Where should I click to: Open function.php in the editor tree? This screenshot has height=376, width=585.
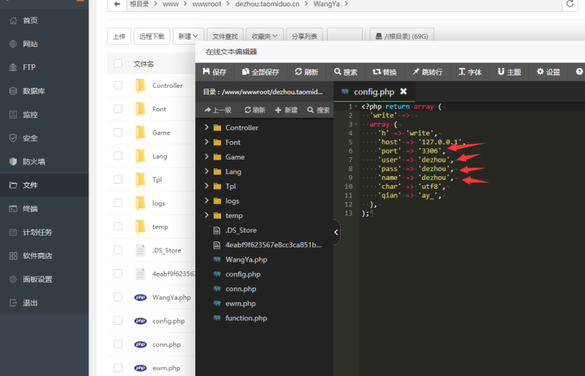pos(246,318)
